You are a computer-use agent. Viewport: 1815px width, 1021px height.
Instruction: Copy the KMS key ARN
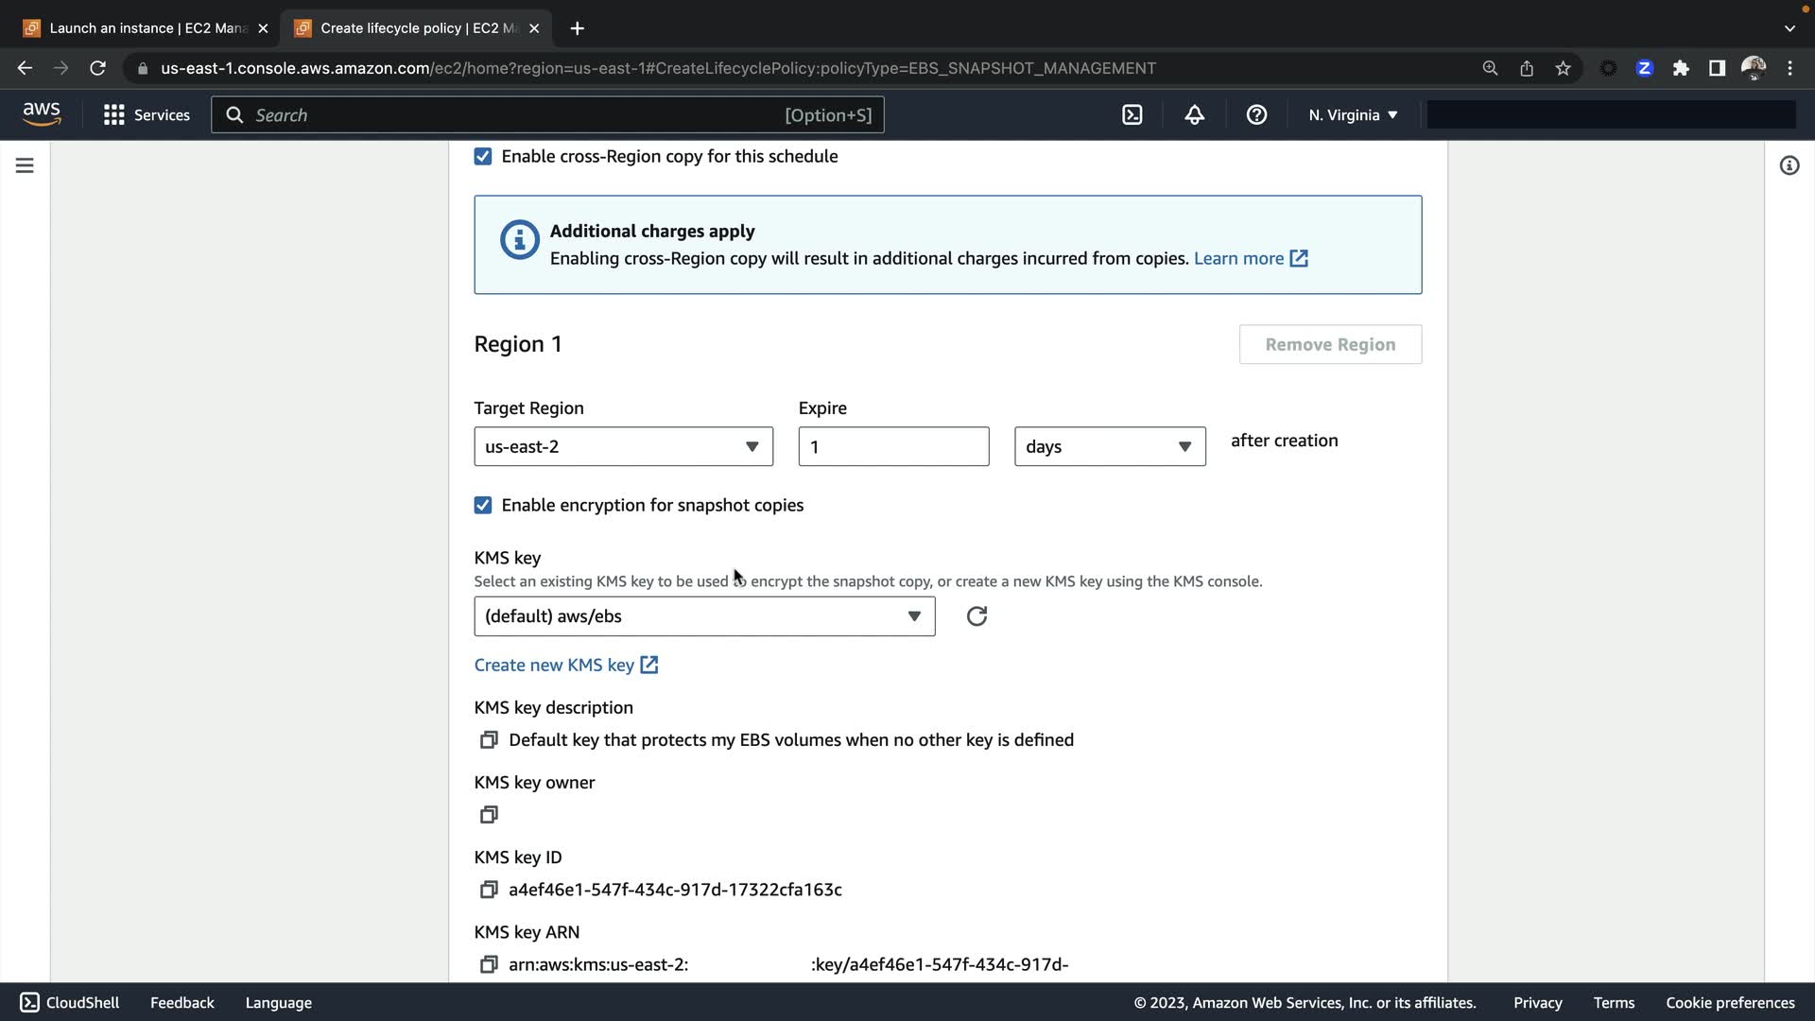click(489, 964)
